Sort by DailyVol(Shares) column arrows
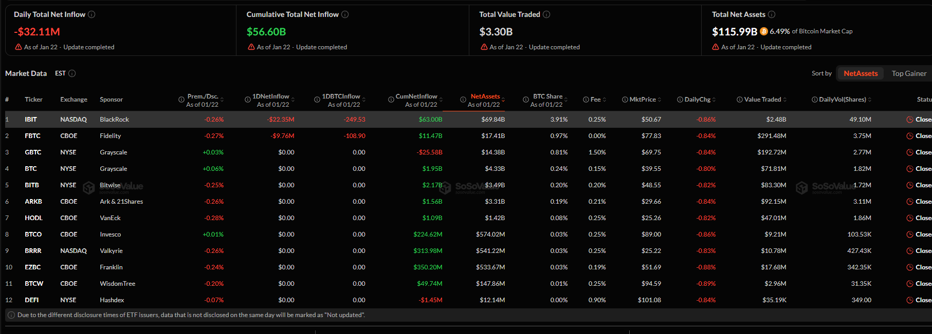This screenshot has height=334, width=932. [x=870, y=100]
